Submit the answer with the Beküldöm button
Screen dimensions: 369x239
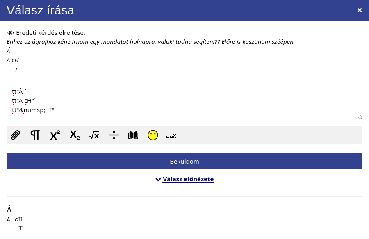[x=184, y=162]
